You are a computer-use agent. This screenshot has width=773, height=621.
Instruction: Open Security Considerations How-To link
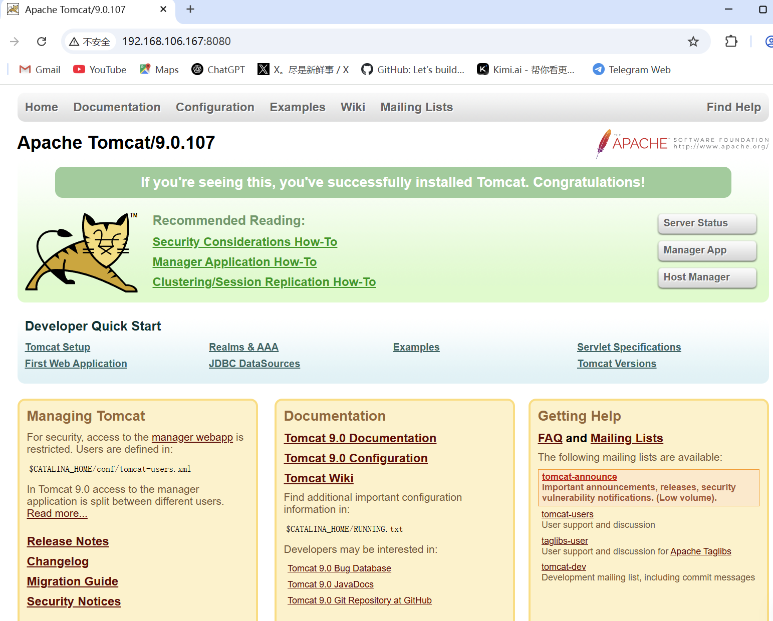pyautogui.click(x=245, y=242)
